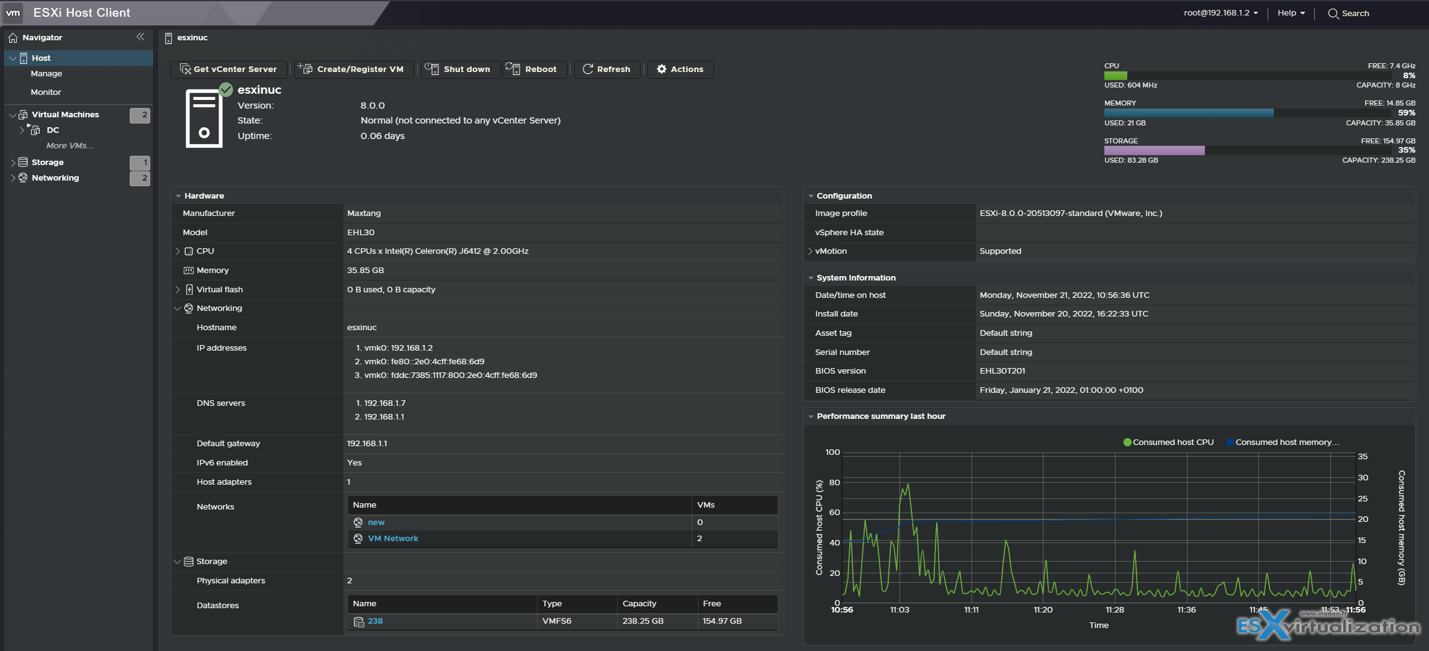Click the Networking globe icon in Navigator
Image resolution: width=1429 pixels, height=651 pixels.
23,177
